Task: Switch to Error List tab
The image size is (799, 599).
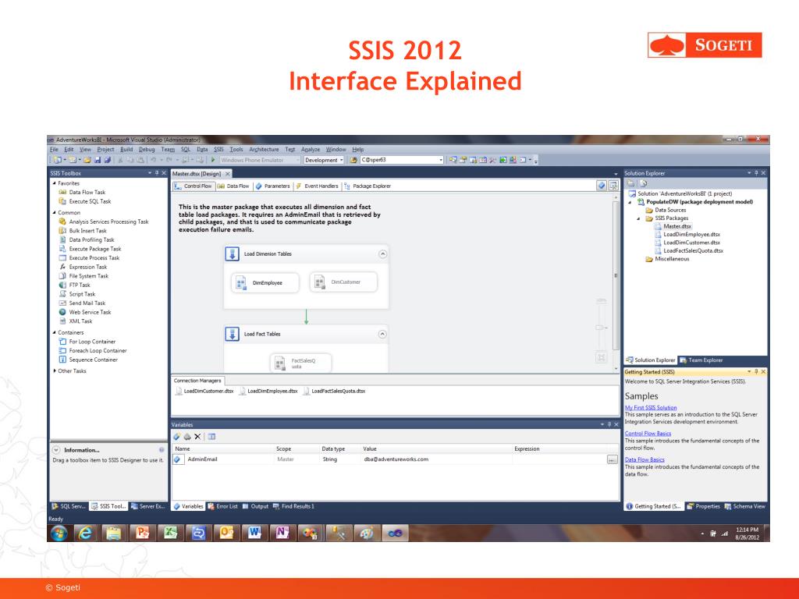Action: pyautogui.click(x=222, y=506)
